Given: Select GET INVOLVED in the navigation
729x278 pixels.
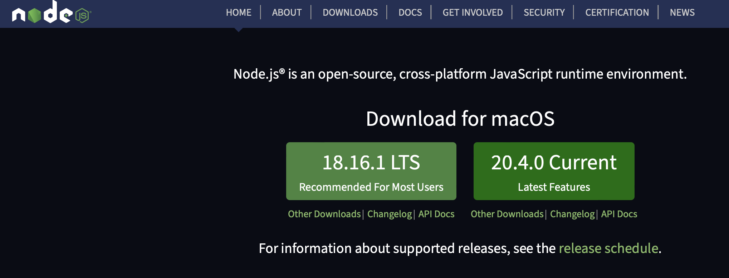Looking at the screenshot, I should pos(473,13).
